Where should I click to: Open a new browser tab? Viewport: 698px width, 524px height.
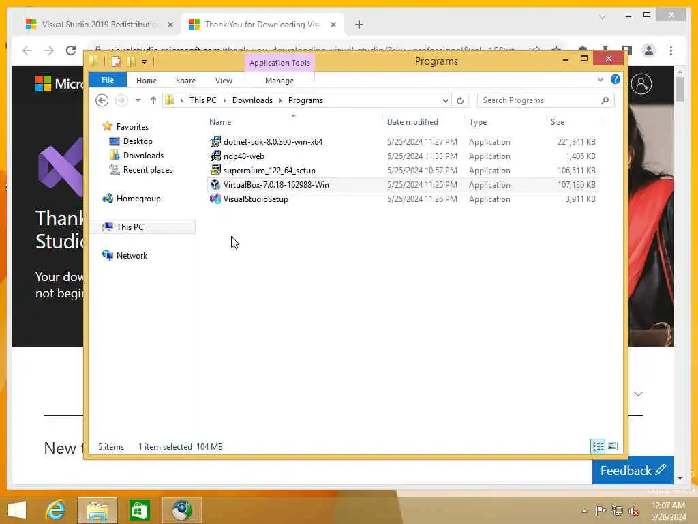pyautogui.click(x=359, y=25)
